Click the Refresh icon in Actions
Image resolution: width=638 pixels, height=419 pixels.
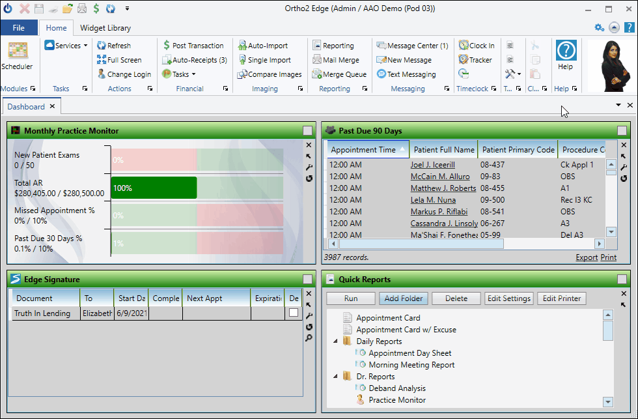(x=102, y=46)
